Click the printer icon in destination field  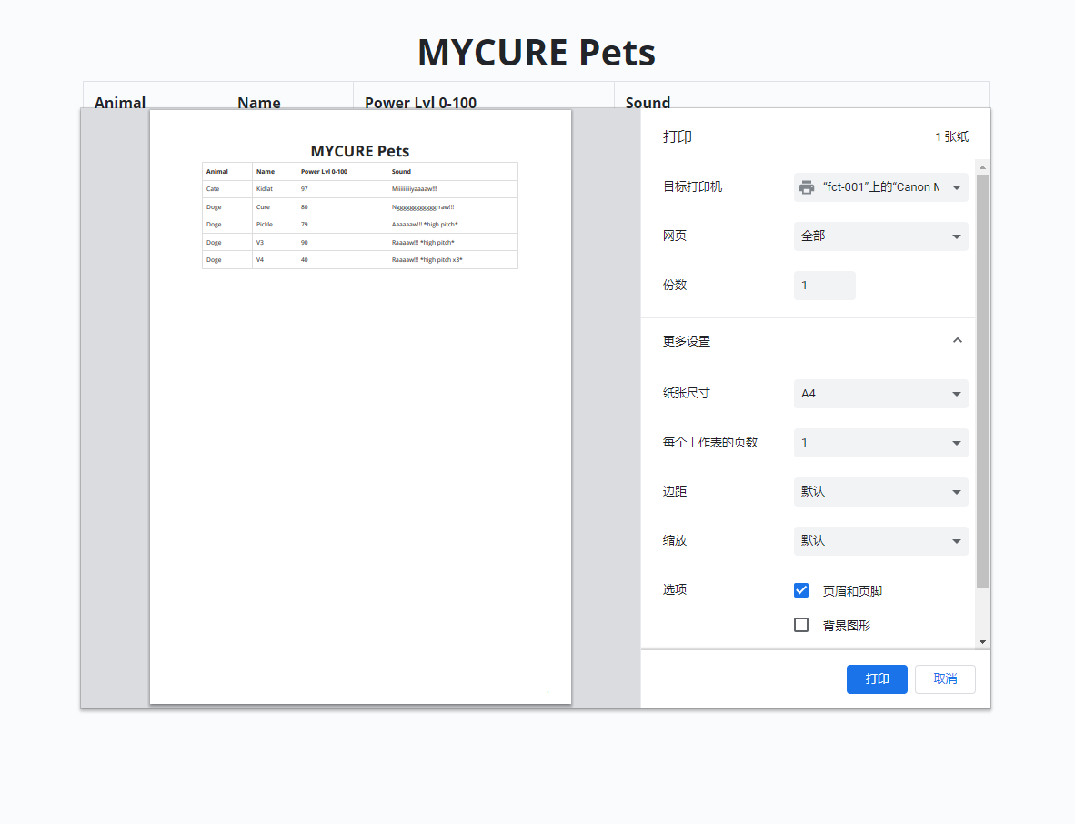[807, 187]
